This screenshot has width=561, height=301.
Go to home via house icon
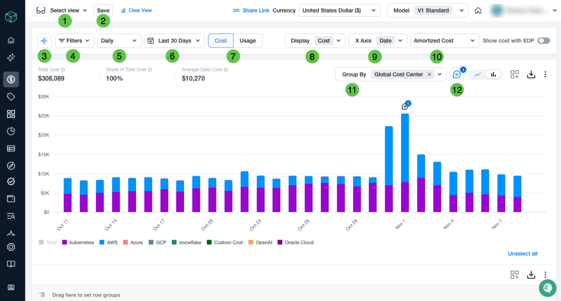[x=478, y=11]
